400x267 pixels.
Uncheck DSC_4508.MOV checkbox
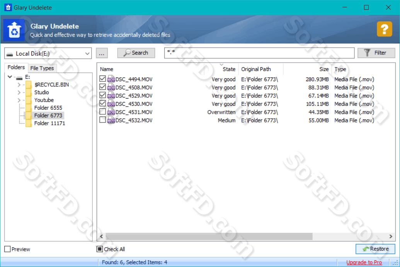coord(102,87)
